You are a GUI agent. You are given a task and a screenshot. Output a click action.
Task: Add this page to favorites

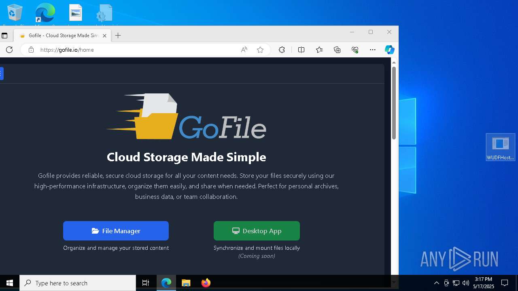pyautogui.click(x=260, y=50)
